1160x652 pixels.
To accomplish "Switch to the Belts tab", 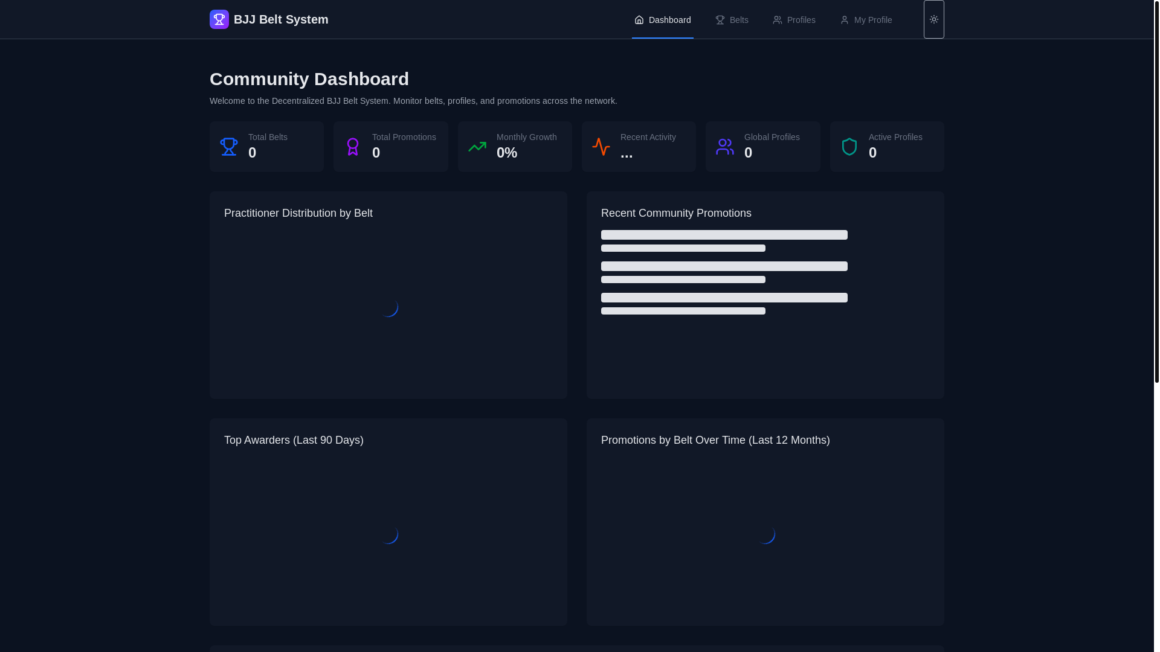I will [x=732, y=20].
